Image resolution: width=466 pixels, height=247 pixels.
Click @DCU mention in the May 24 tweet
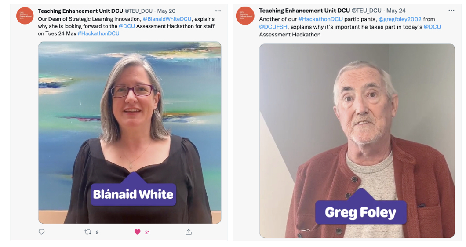(x=432, y=27)
